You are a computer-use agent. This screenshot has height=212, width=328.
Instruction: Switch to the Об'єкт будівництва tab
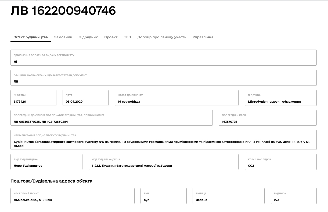(x=31, y=37)
